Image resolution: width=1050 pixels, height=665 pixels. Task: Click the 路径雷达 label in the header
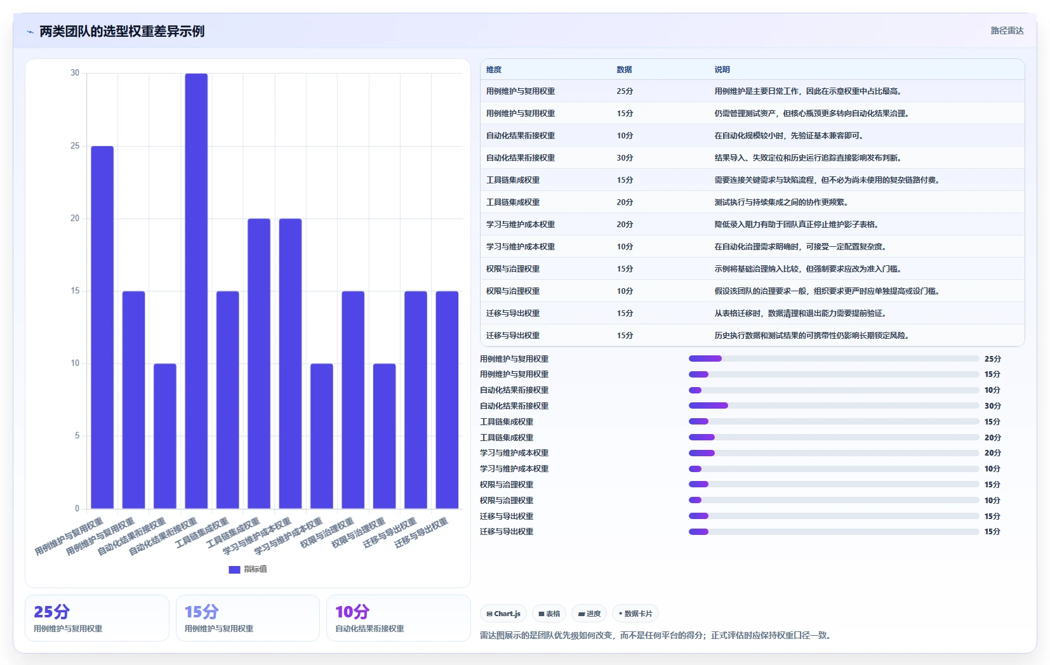pos(1007,30)
